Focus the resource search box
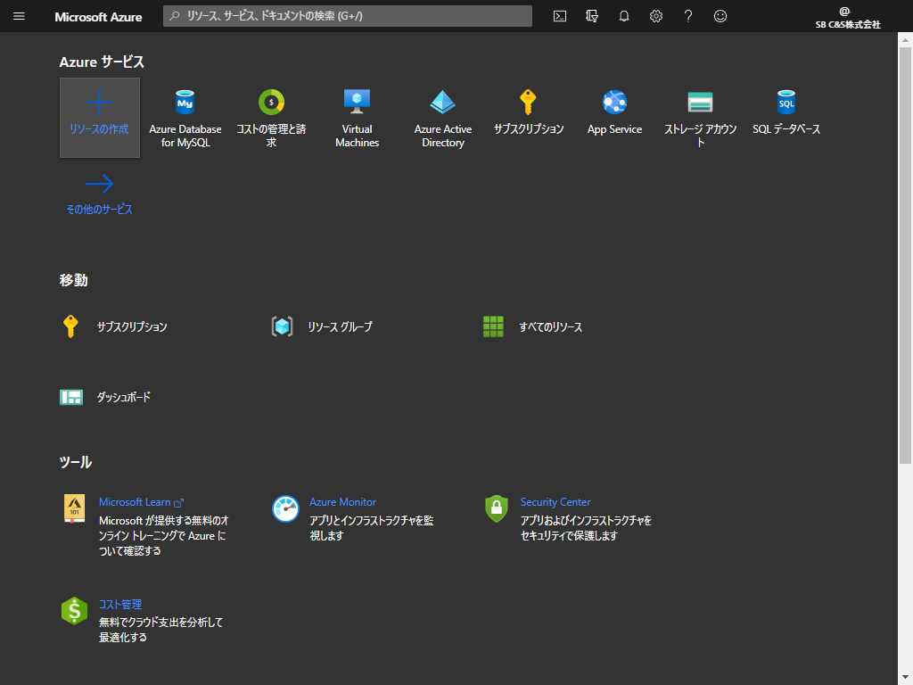 pos(348,16)
